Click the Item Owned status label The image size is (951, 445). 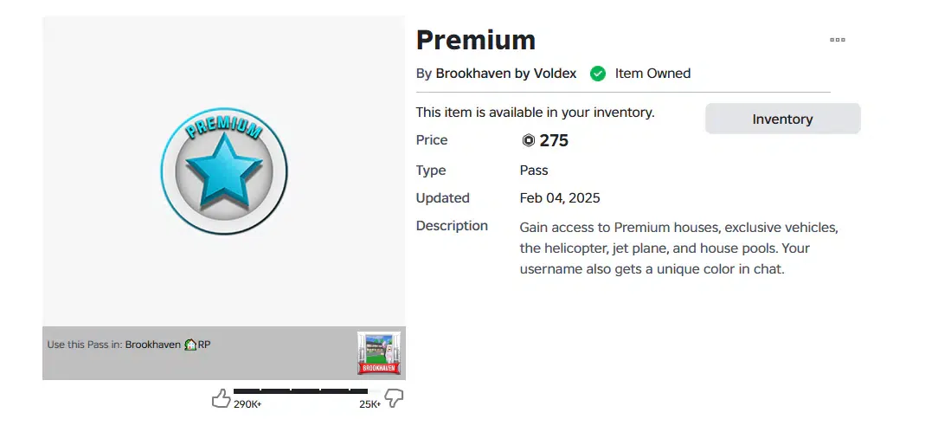point(652,74)
